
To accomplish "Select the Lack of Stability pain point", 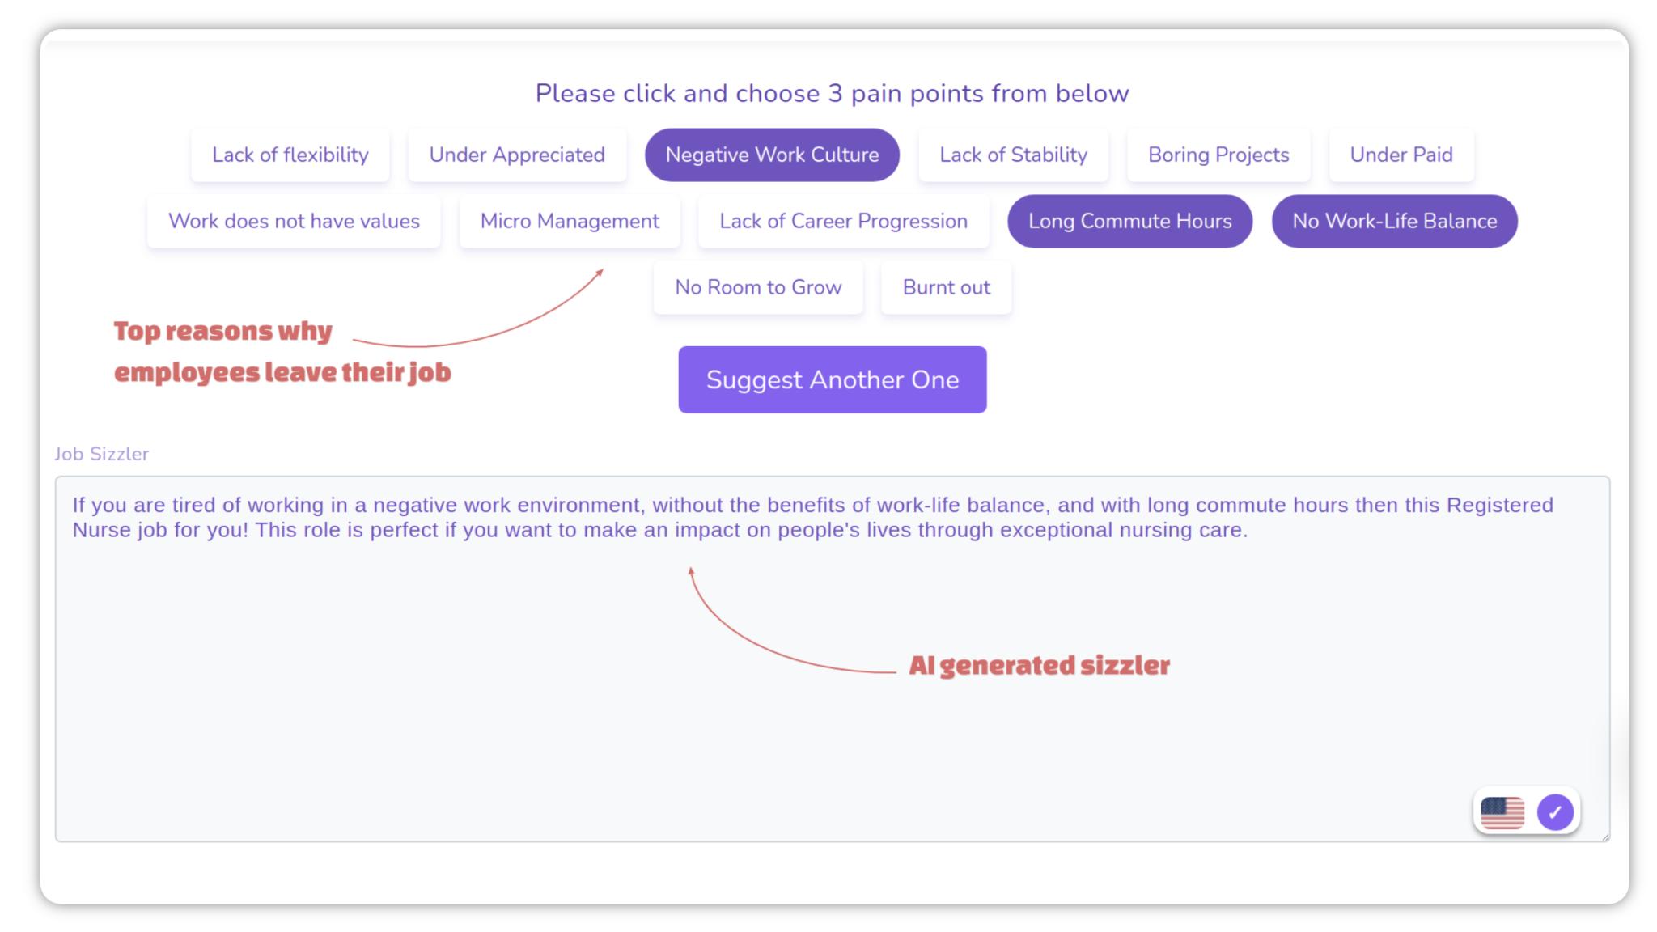I will click(1013, 155).
